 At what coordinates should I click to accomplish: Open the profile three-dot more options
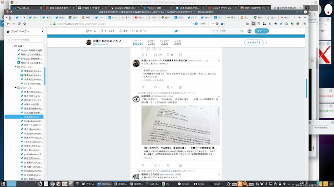coord(267,43)
